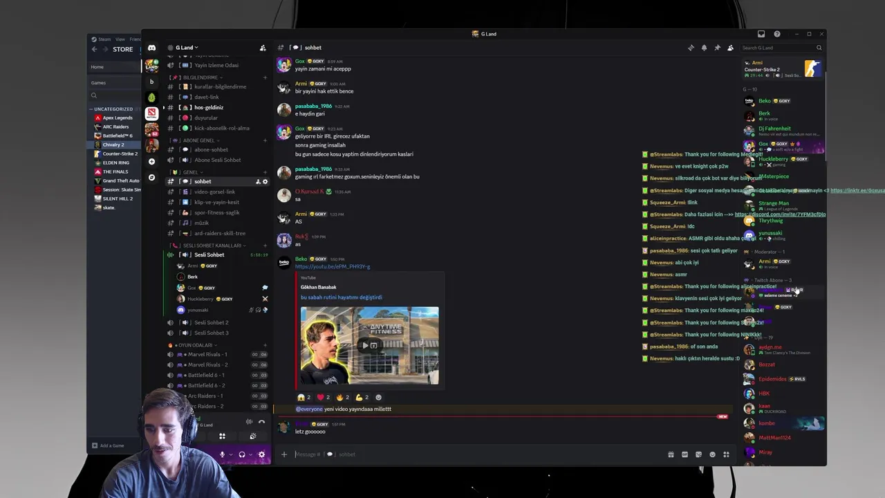The height and width of the screenshot is (498, 885).
Task: Open voice noise suppression icon
Action: pyautogui.click(x=249, y=422)
